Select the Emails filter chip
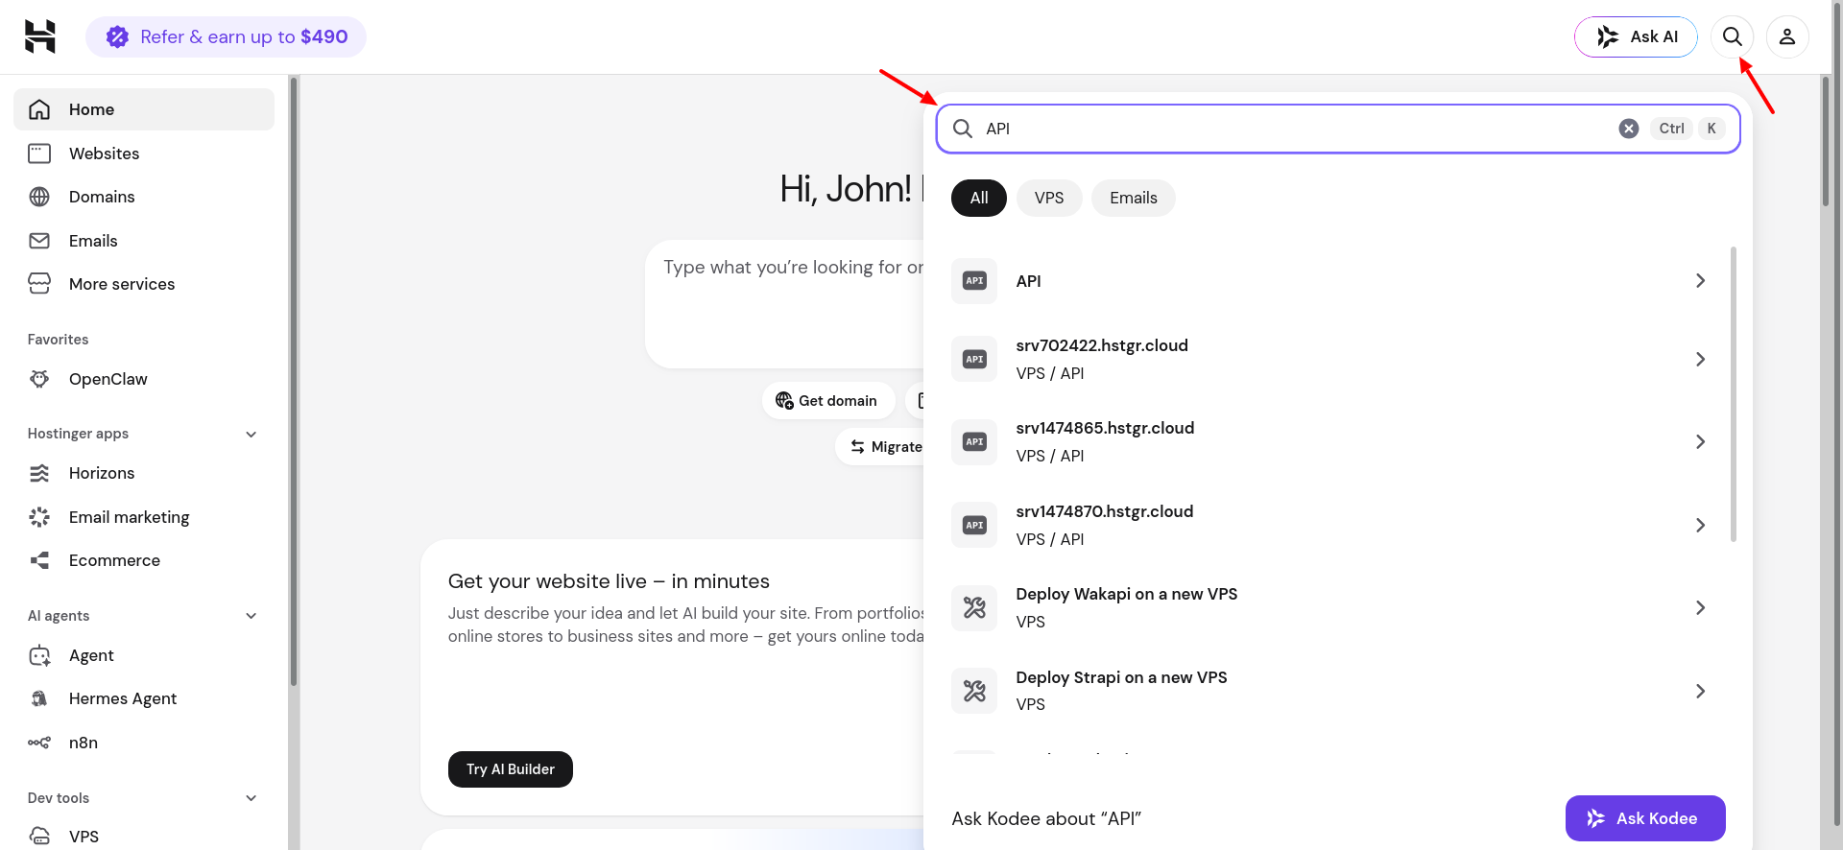 (x=1134, y=198)
